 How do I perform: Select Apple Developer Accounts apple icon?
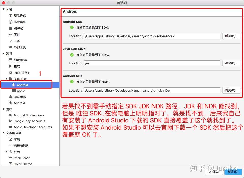click(11, 127)
